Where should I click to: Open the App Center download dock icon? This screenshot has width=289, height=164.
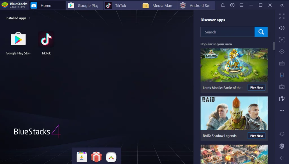82,157
